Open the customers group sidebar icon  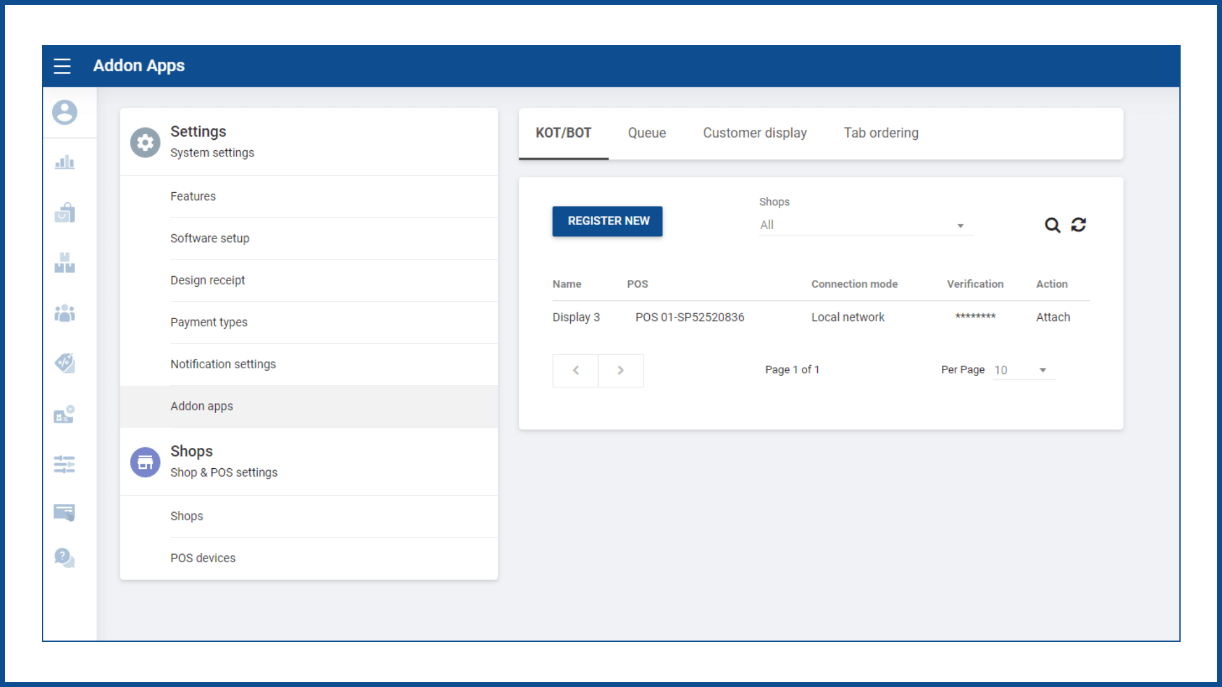click(64, 313)
